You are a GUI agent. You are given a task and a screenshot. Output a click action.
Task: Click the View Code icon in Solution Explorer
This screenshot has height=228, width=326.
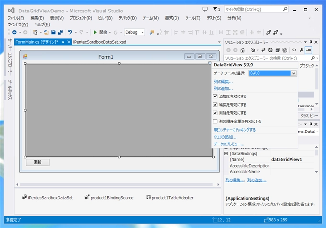coord(293,50)
